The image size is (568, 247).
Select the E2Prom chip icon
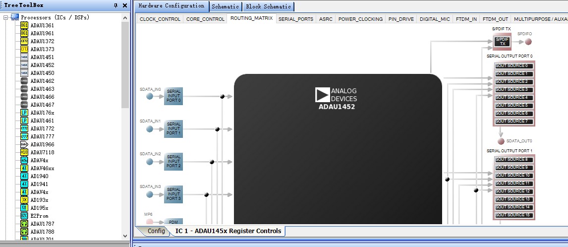click(24, 216)
